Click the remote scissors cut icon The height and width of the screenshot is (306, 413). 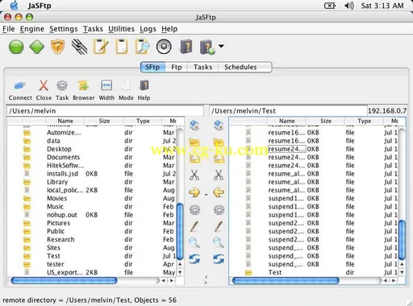pyautogui.click(x=219, y=175)
